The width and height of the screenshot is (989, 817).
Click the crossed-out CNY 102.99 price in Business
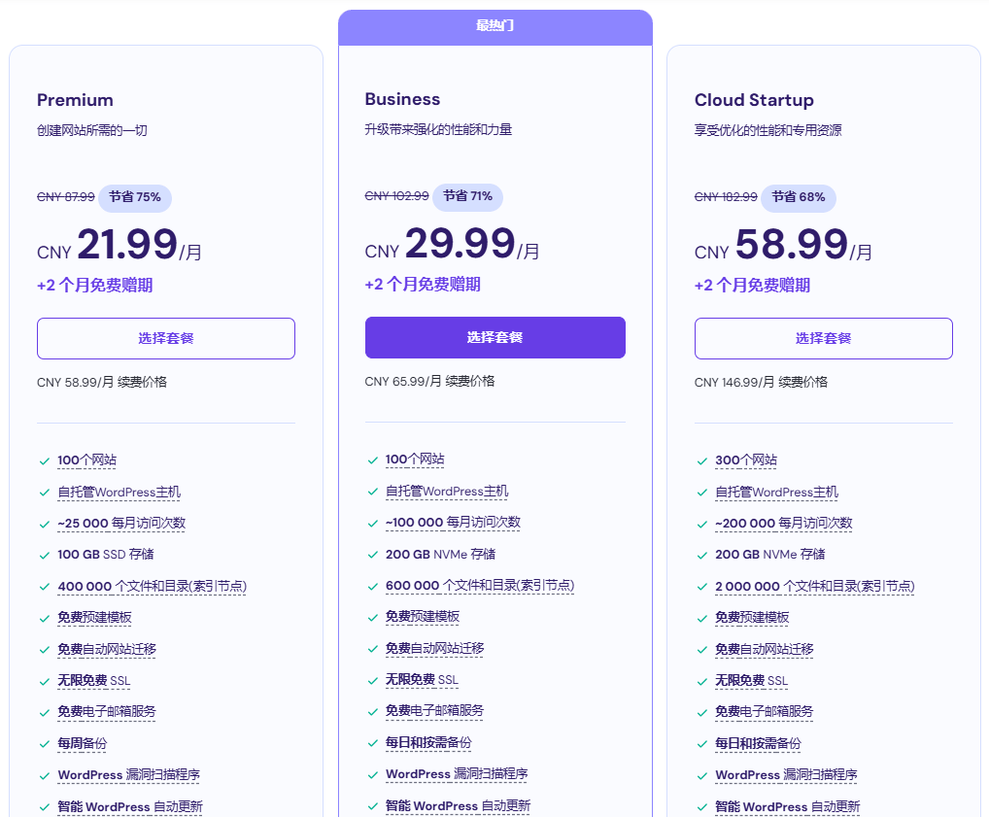click(395, 196)
